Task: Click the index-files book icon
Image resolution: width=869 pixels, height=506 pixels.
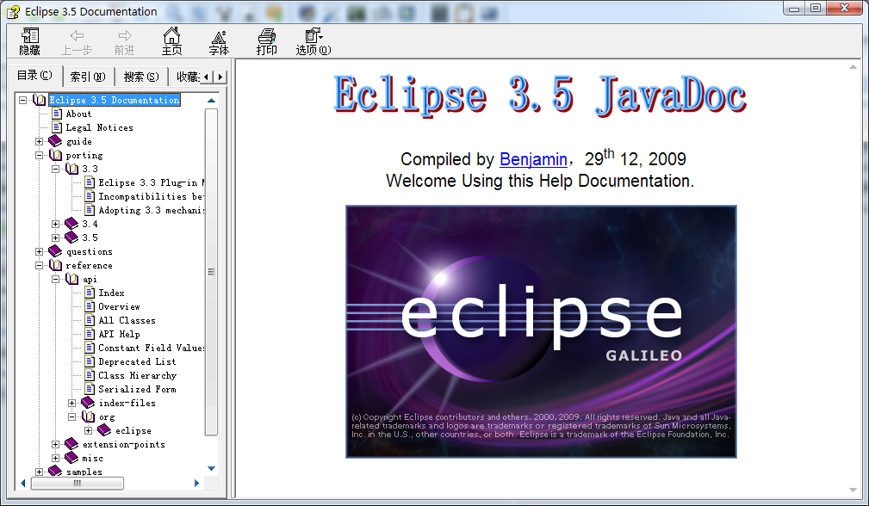Action: click(x=88, y=403)
